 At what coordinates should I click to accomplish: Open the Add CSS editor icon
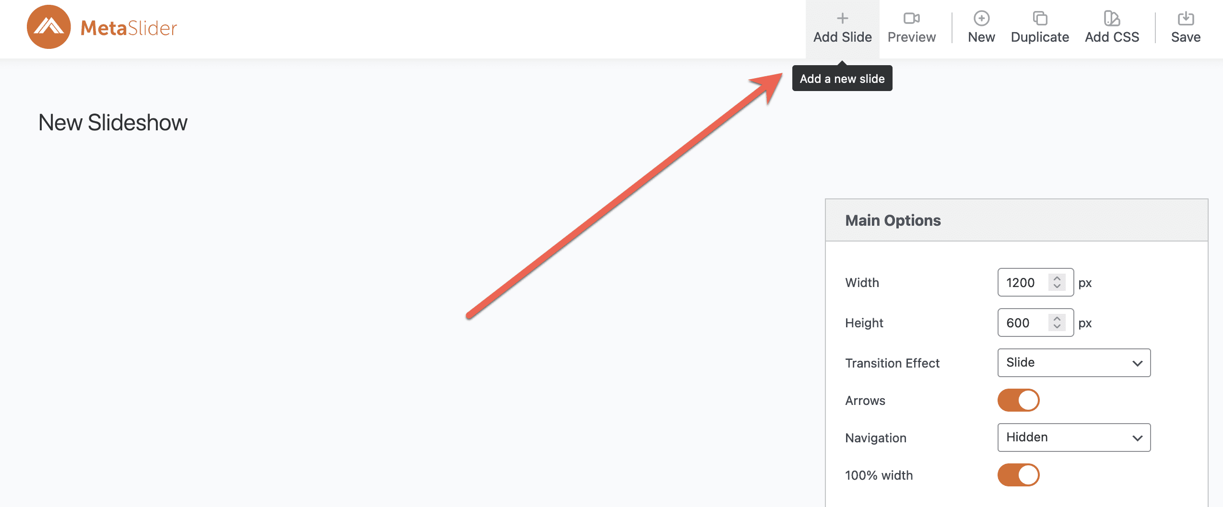1112,18
